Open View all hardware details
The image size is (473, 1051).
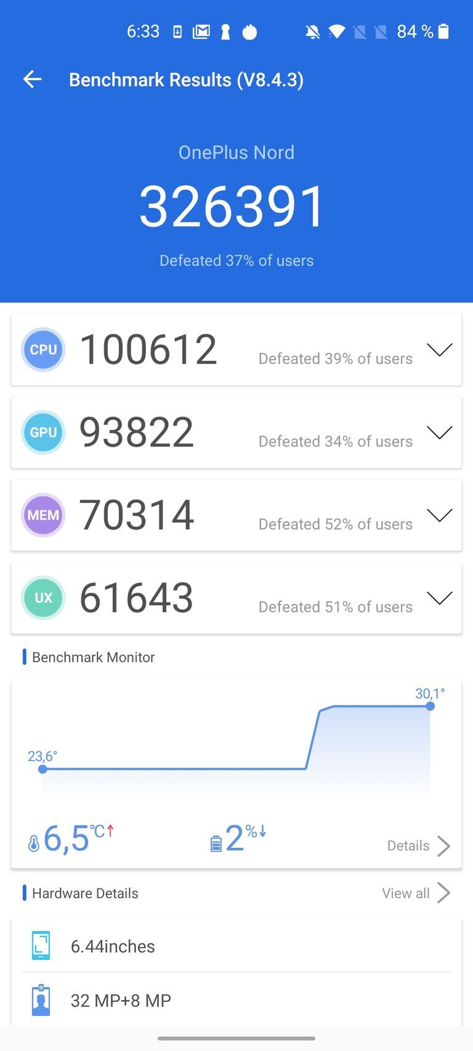point(416,893)
